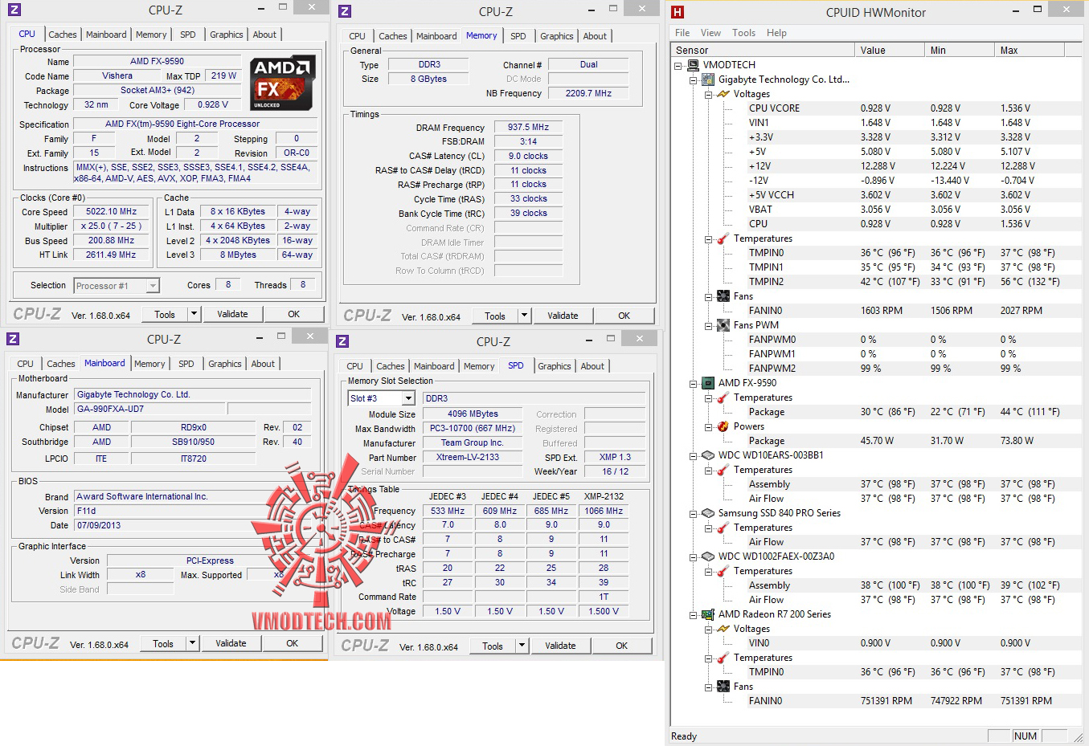Screen dimensions: 1089x746
Task: Click the GA-990FXA-UD7 model field
Action: 149,409
